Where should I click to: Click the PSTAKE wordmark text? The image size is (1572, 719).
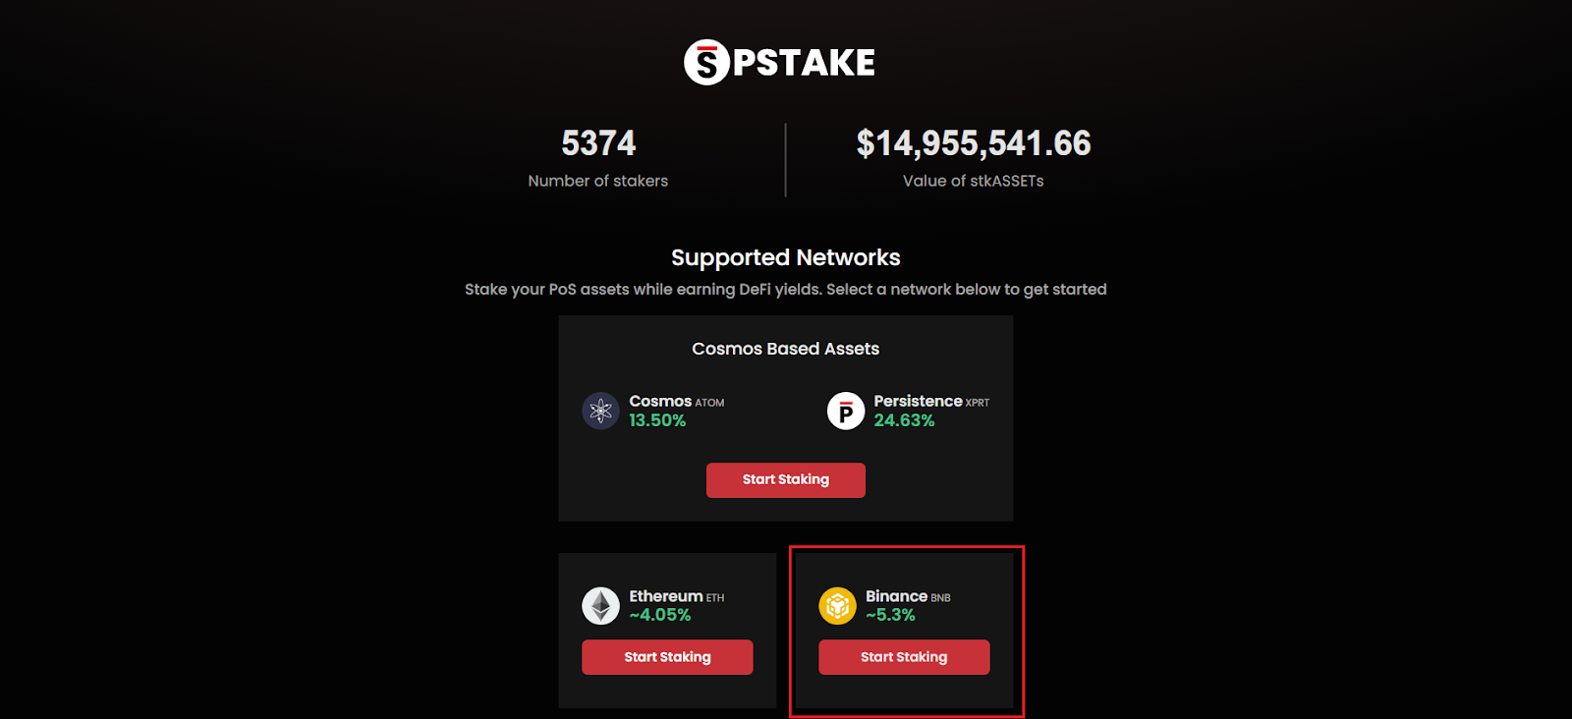point(804,63)
